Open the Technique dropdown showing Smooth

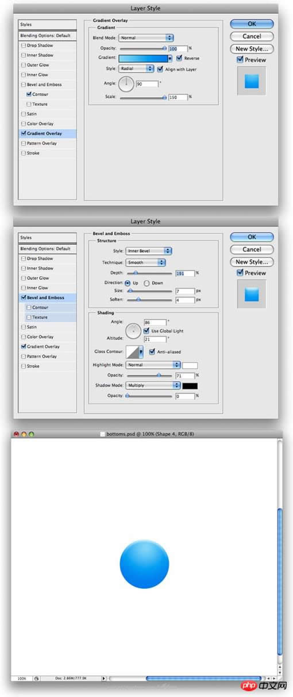[x=146, y=262]
